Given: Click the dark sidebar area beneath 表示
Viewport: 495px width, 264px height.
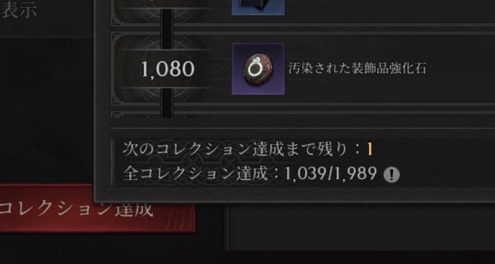Looking at the screenshot, I should 47,108.
